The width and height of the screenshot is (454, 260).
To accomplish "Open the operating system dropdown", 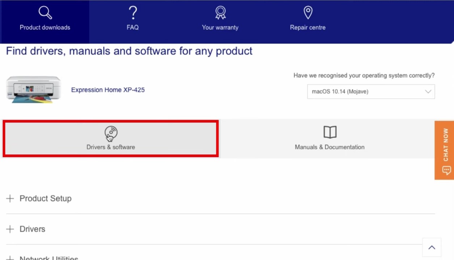I will tap(371, 92).
